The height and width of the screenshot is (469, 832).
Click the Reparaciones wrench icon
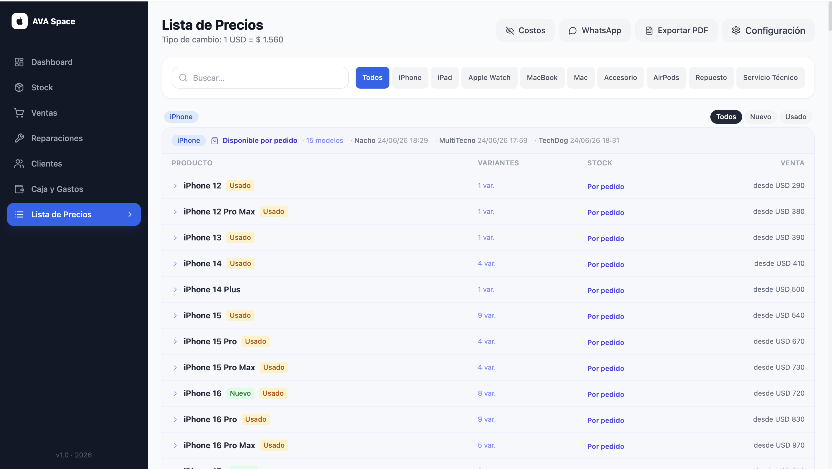coord(19,138)
